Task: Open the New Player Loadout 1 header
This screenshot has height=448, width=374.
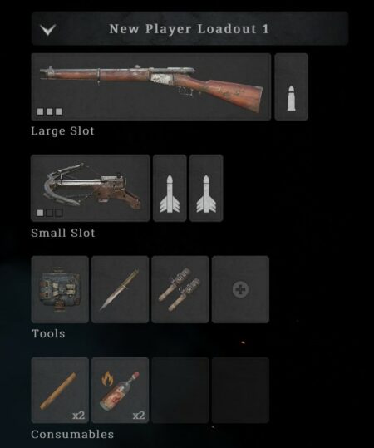Action: coord(189,28)
